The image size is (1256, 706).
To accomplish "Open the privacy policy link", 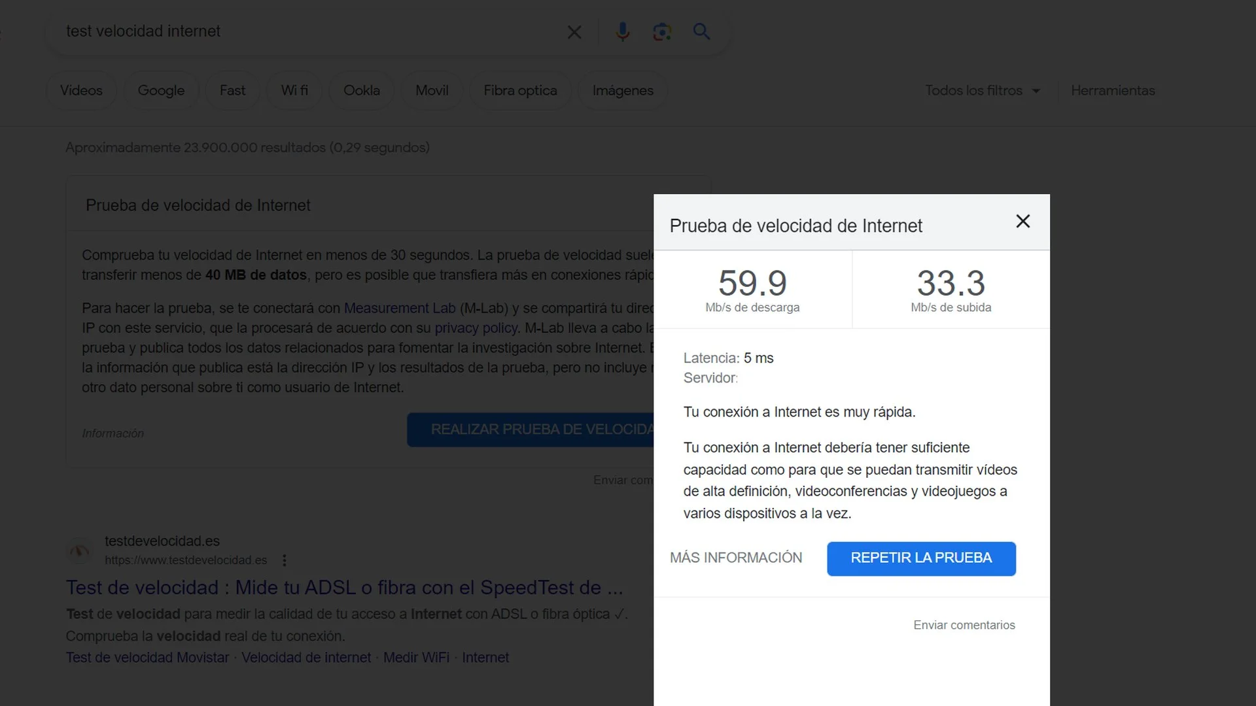I will click(x=476, y=328).
